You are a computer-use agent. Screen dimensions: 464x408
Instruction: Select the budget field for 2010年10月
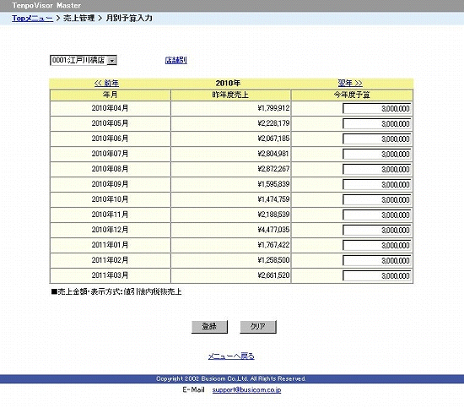tap(377, 199)
